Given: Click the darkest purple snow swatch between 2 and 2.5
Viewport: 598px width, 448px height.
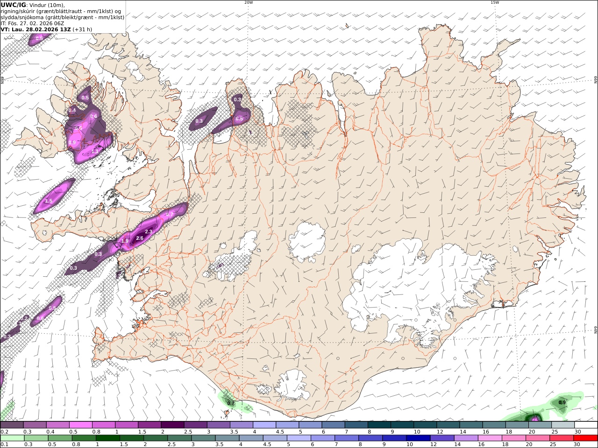Looking at the screenshot, I should (x=172, y=425).
